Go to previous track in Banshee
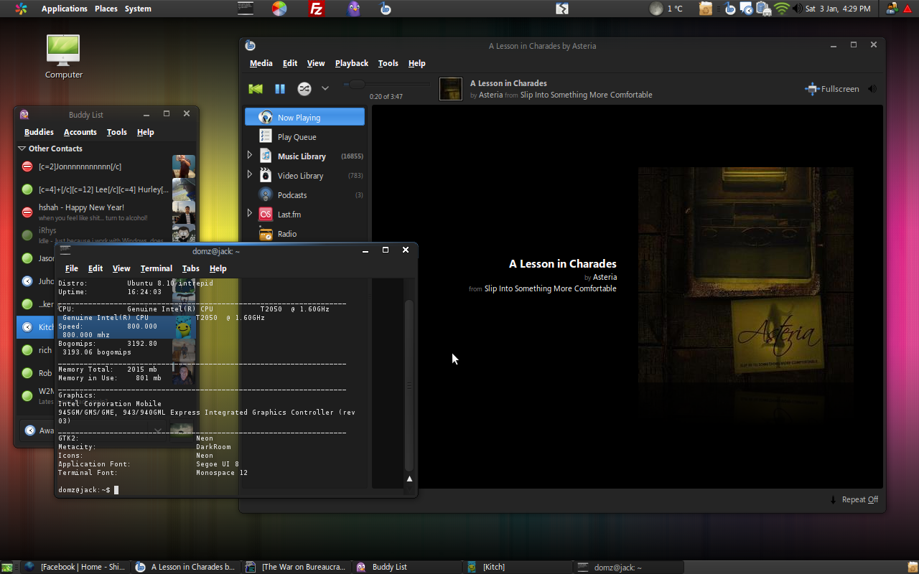 pos(256,89)
